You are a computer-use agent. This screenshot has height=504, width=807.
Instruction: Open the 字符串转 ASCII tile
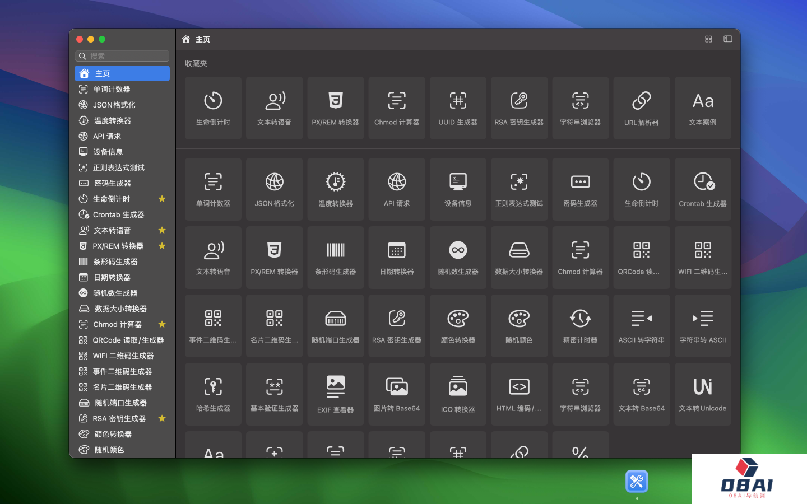click(x=703, y=326)
